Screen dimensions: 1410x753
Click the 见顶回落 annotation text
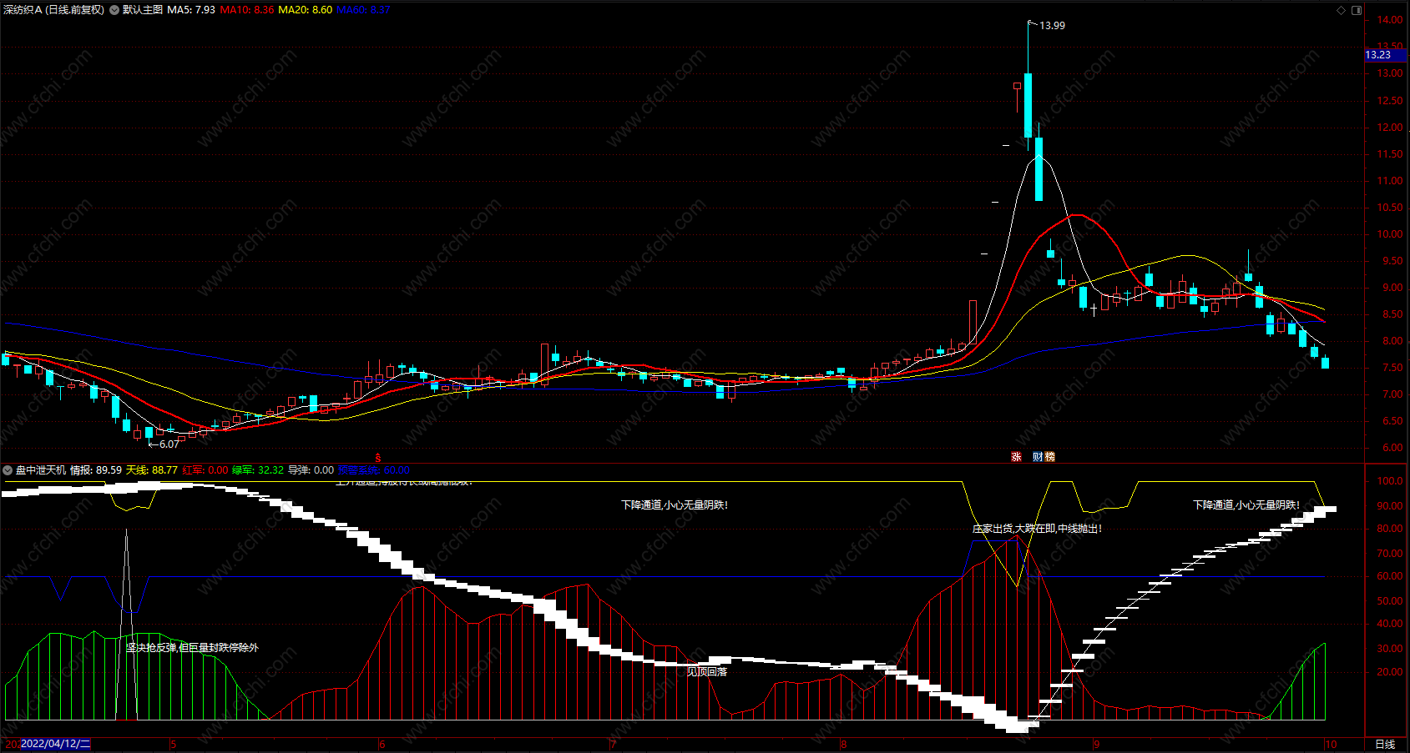tap(707, 671)
